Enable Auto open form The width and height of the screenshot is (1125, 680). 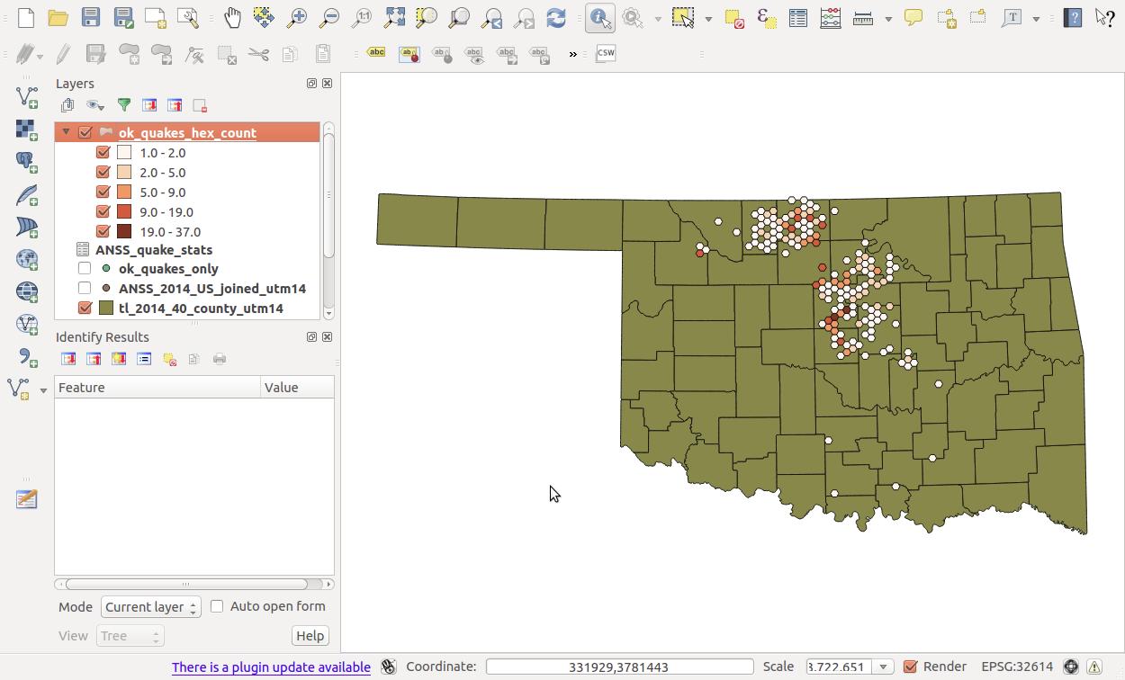217,606
